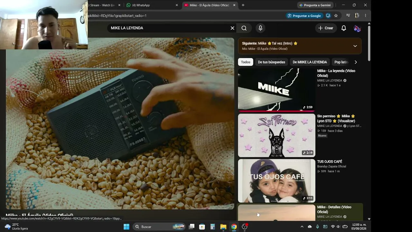The image size is (412, 232).
Task: Show hidden system tray icons
Action: click(x=302, y=227)
